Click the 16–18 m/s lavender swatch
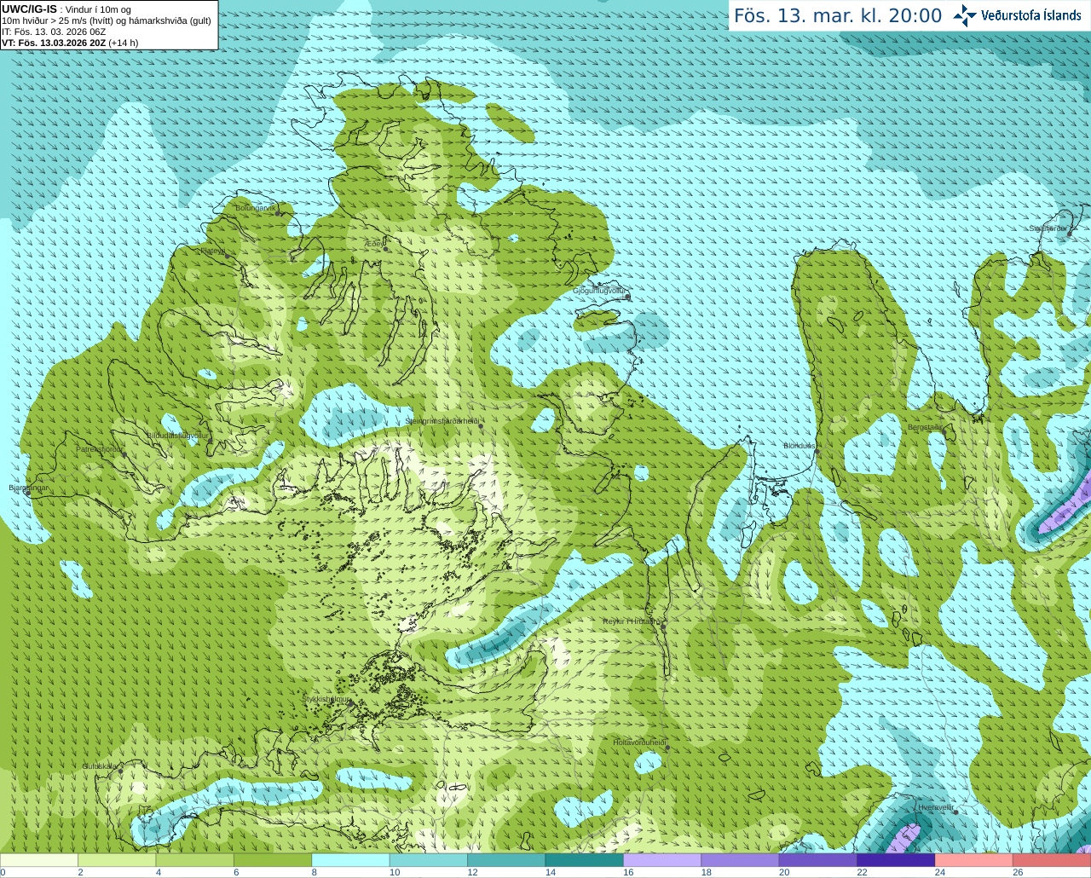Image resolution: width=1091 pixels, height=878 pixels. click(x=662, y=860)
